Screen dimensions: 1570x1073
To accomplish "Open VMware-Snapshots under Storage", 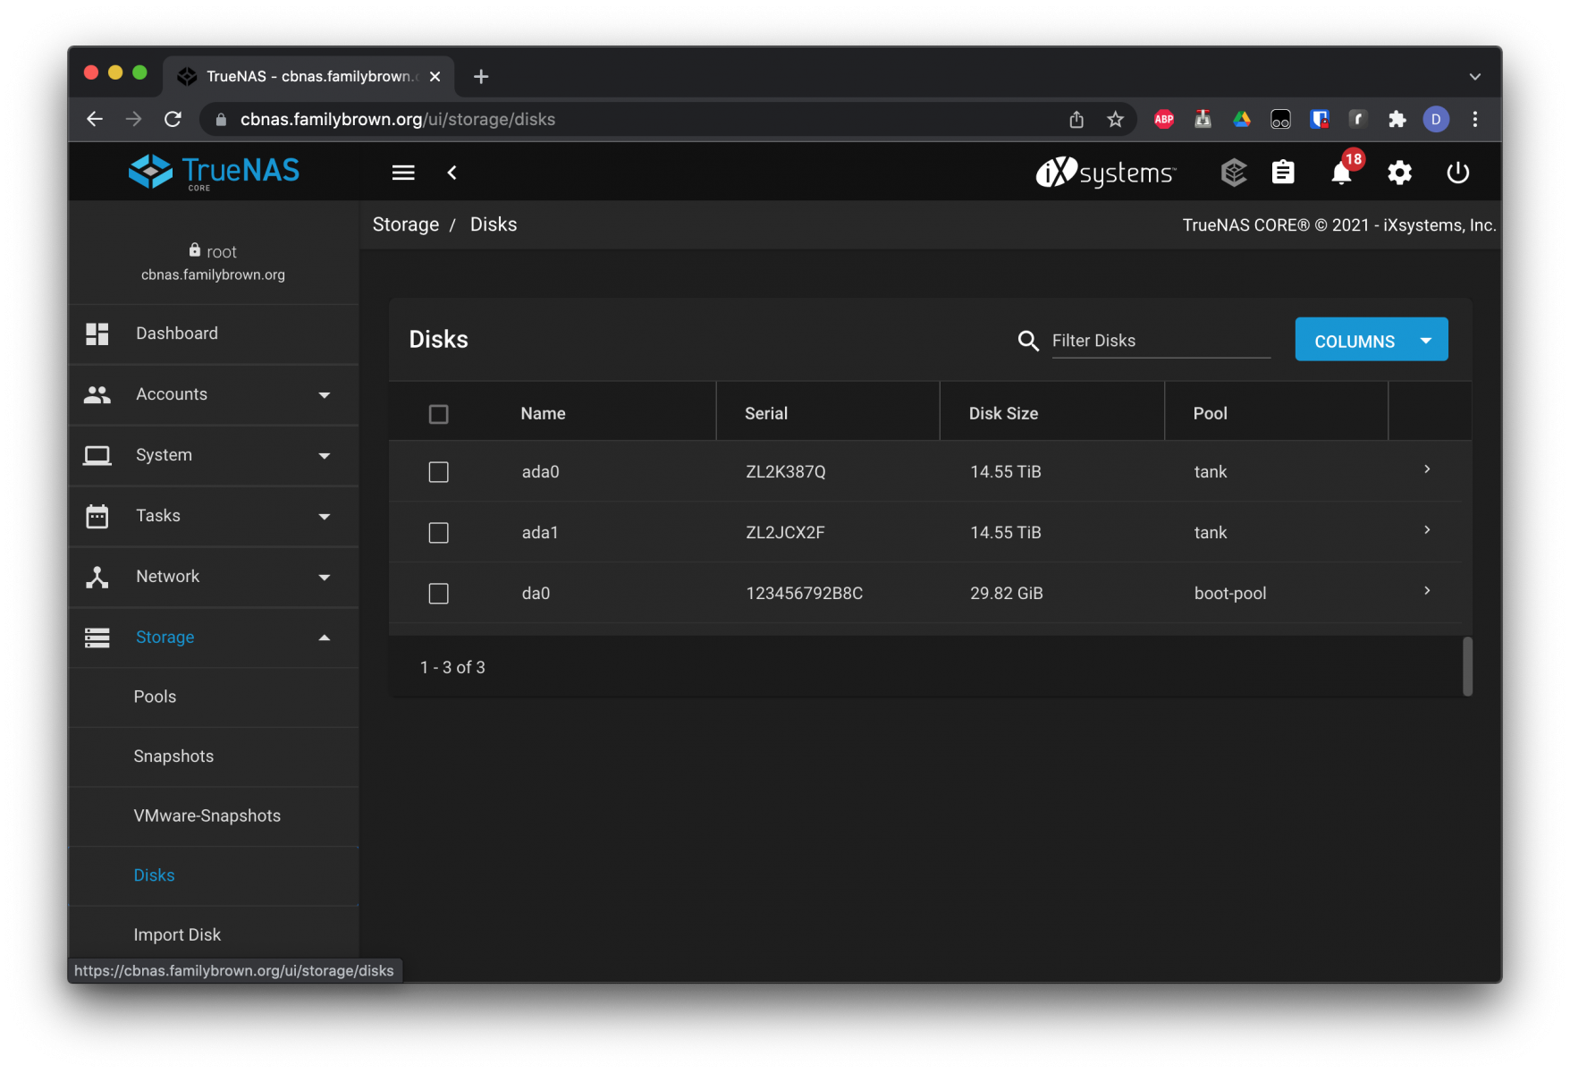I will coord(213,815).
